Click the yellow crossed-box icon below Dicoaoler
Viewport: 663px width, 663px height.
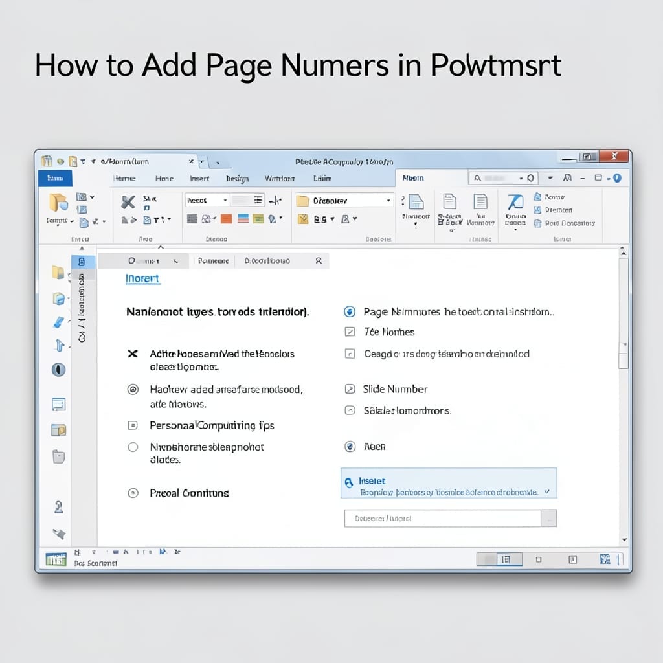303,219
